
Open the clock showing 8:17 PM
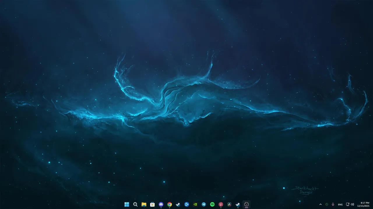(363, 204)
